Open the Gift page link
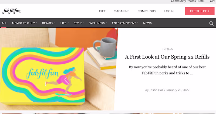216x114 pixels. coord(102,11)
